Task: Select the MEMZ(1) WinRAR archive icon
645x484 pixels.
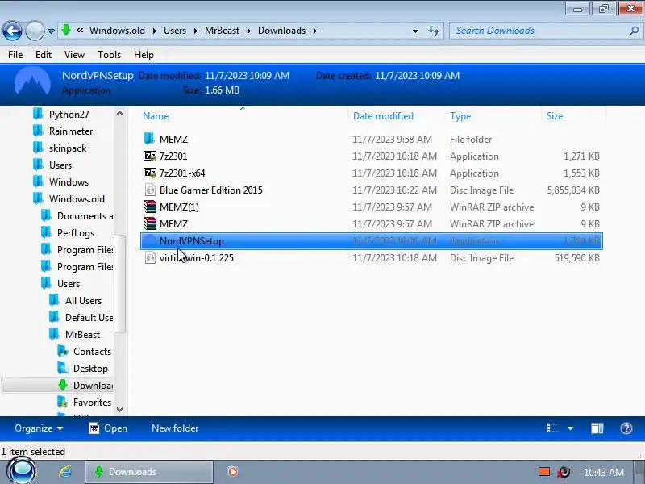Action: pyautogui.click(x=150, y=207)
